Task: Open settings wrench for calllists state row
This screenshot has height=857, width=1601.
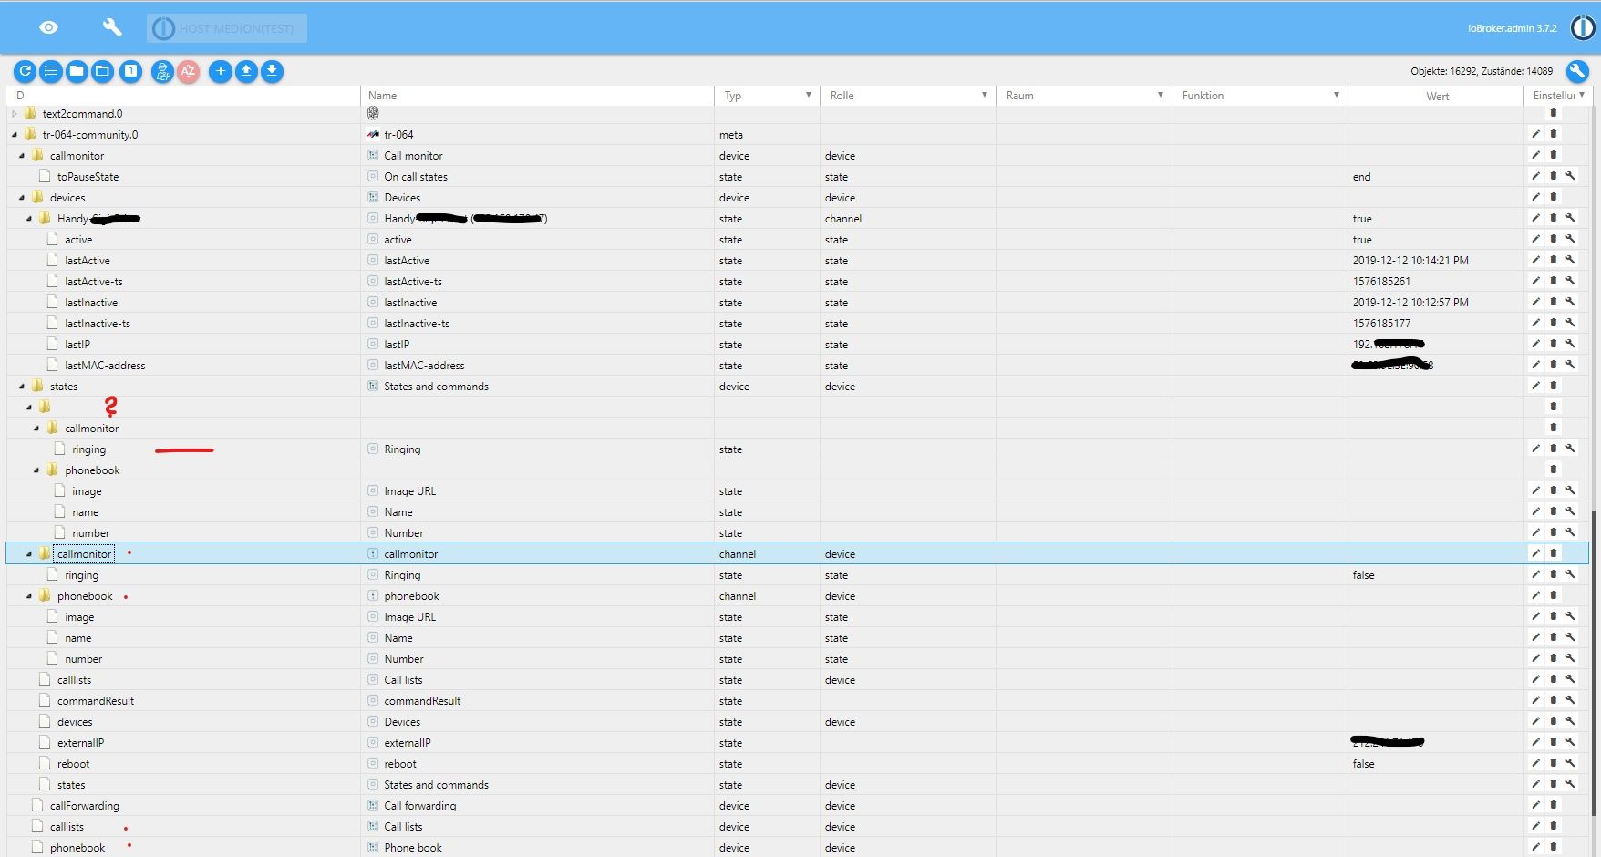Action: tap(1571, 679)
